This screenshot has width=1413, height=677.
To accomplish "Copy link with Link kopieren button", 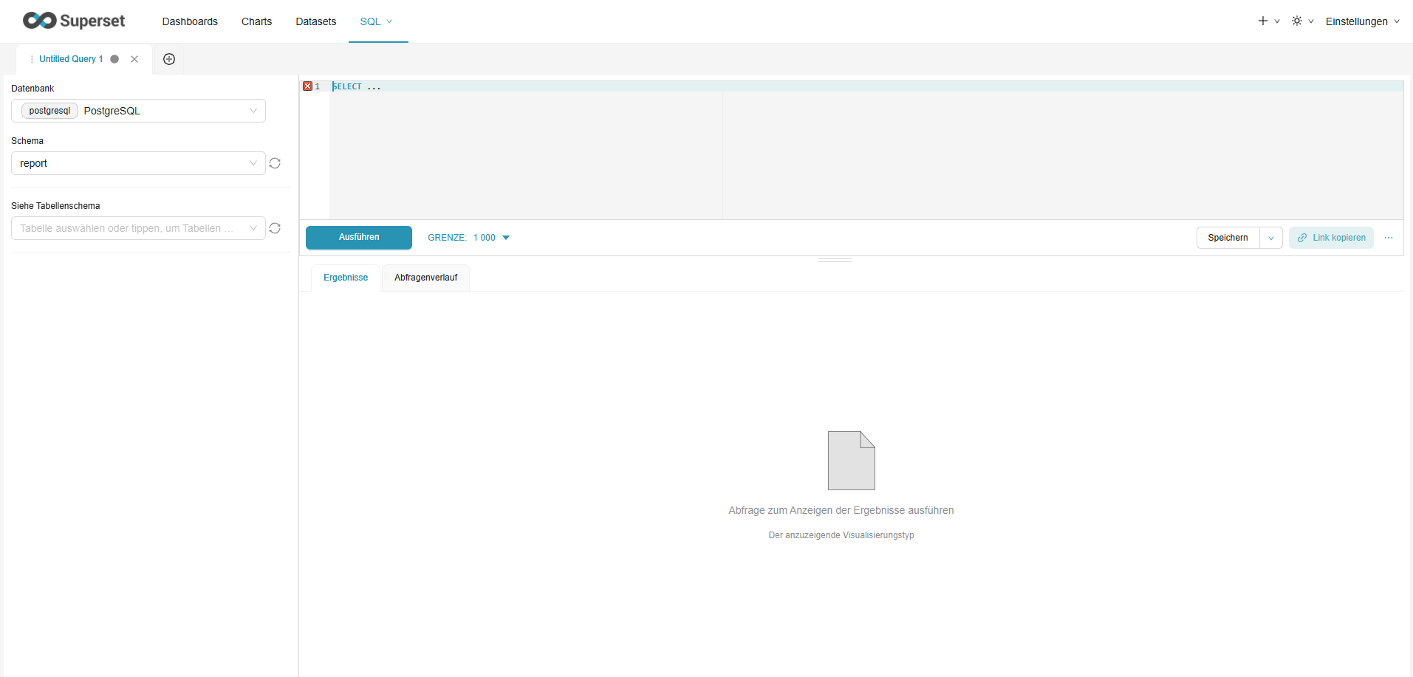I will [x=1331, y=238].
